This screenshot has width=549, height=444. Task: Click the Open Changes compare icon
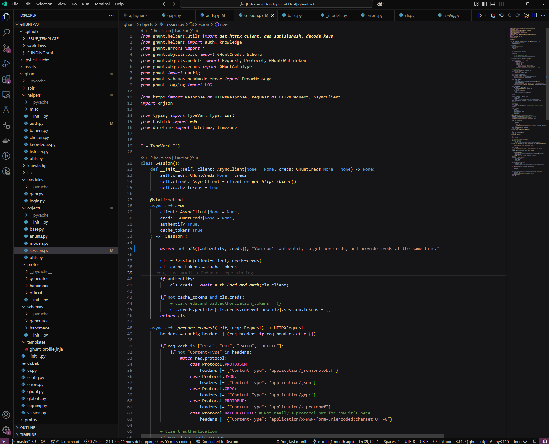point(493,15)
